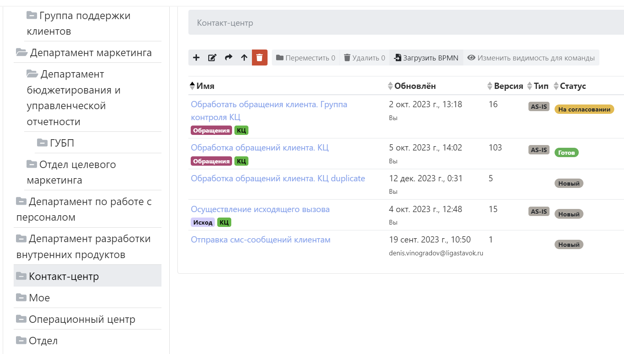624x354 pixels.
Task: Click folder icon beside ГУБП
Action: (x=42, y=142)
